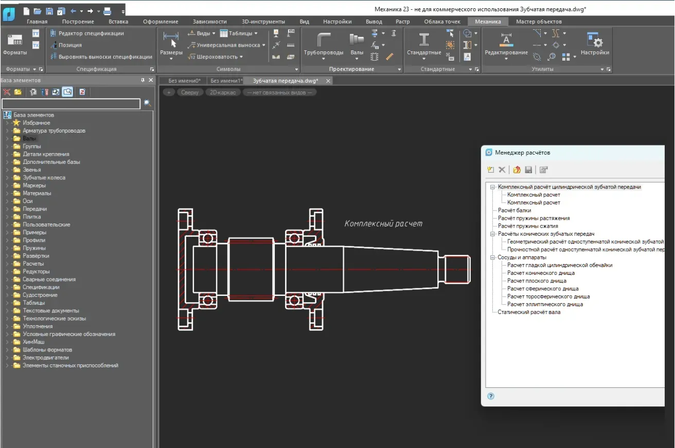This screenshot has width=675, height=448.
Task: Collapse Сосуды и аппараты tree node
Action: [x=492, y=257]
